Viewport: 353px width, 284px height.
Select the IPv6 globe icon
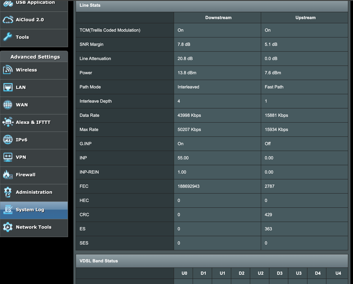coord(8,140)
